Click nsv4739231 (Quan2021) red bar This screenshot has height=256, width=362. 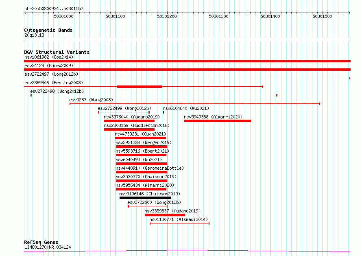pos(141,138)
